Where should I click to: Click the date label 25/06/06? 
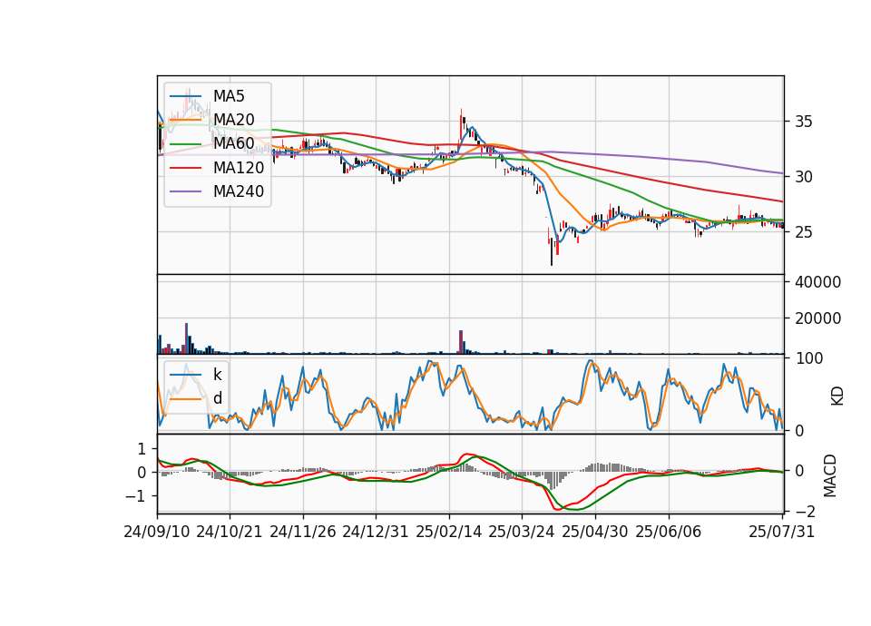669,532
